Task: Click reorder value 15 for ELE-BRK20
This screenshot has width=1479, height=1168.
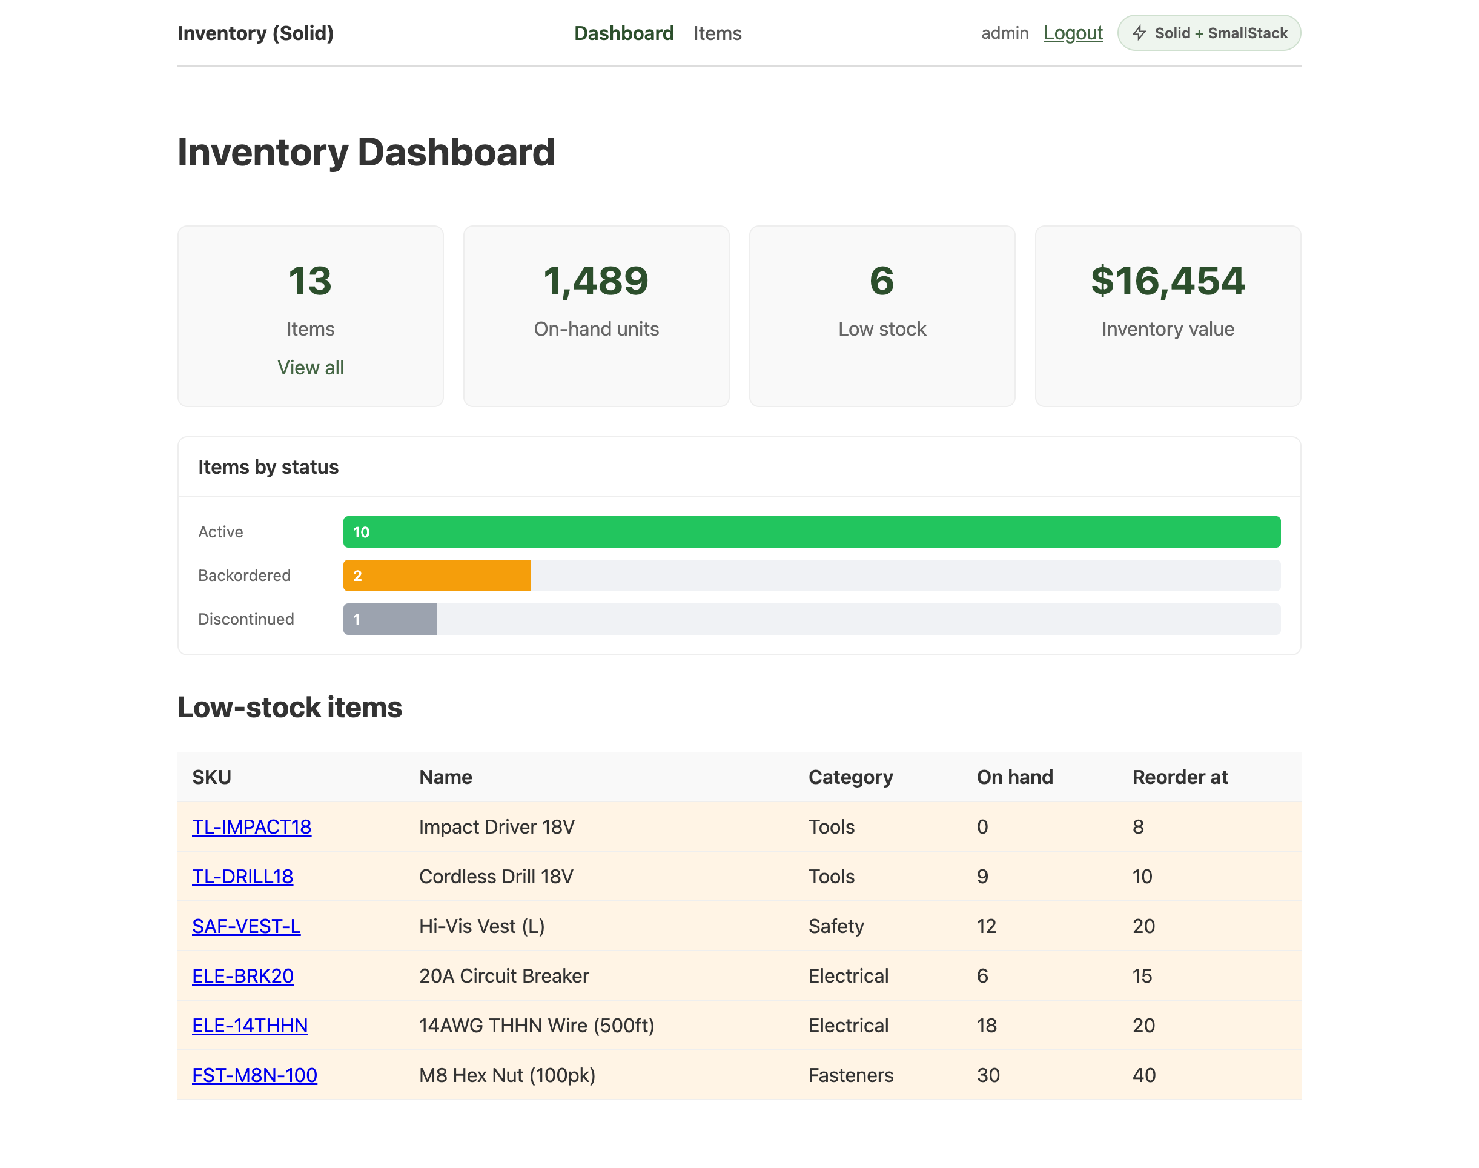Action: pos(1143,975)
